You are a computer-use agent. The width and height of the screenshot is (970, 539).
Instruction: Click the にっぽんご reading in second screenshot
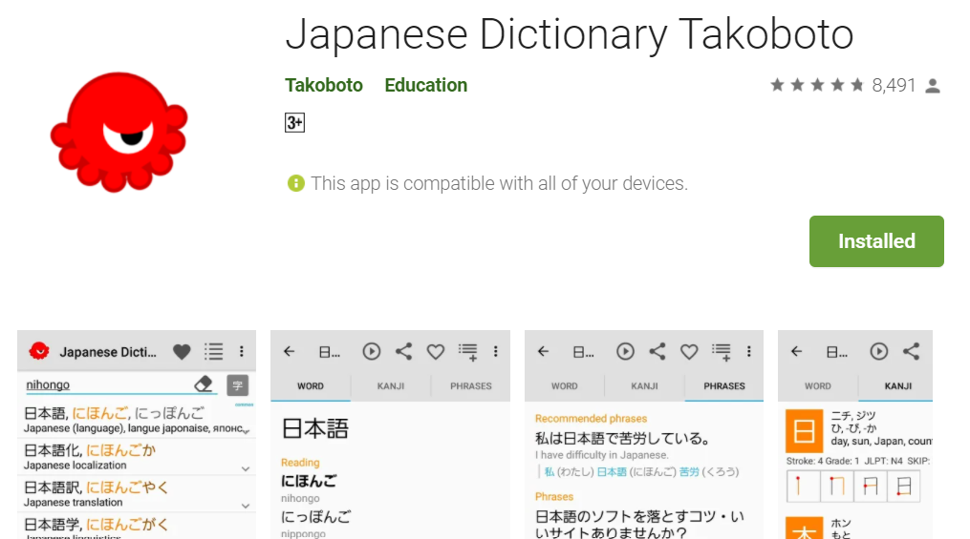click(316, 516)
